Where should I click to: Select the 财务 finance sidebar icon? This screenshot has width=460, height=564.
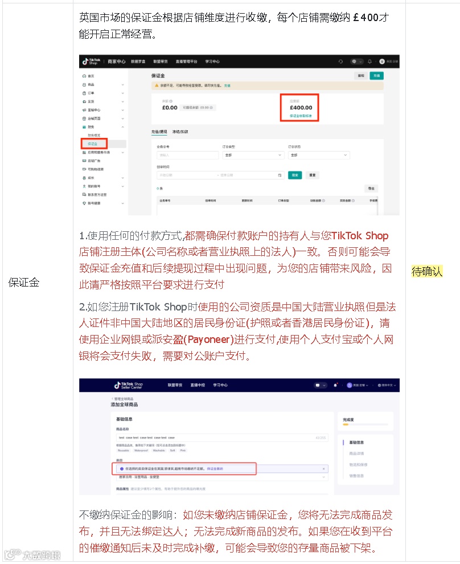[84, 127]
